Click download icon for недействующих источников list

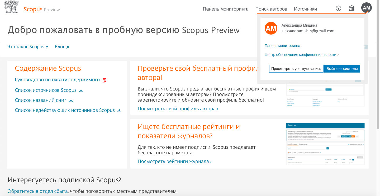(119, 111)
